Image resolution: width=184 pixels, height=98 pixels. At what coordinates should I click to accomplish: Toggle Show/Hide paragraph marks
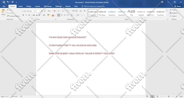85,11
